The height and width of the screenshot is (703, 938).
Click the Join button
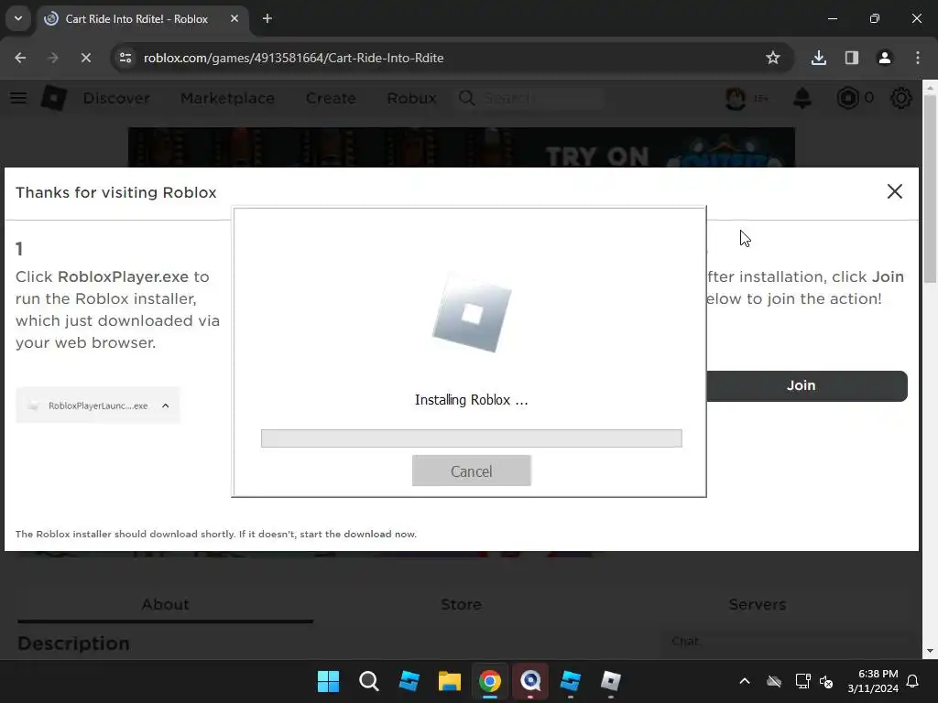(x=806, y=385)
